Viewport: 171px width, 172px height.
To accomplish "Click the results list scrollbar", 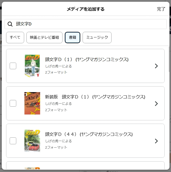I will 169,59.
